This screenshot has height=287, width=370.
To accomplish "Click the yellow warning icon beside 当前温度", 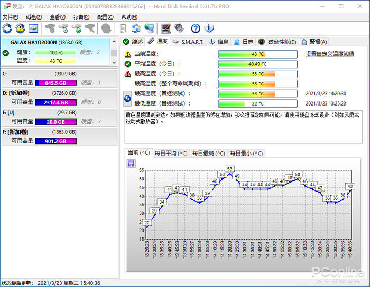I will tap(128, 54).
